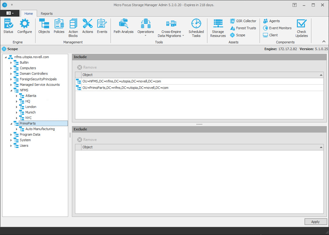Open the GSR Collector
The width and height of the screenshot is (329, 235).
tap(243, 21)
